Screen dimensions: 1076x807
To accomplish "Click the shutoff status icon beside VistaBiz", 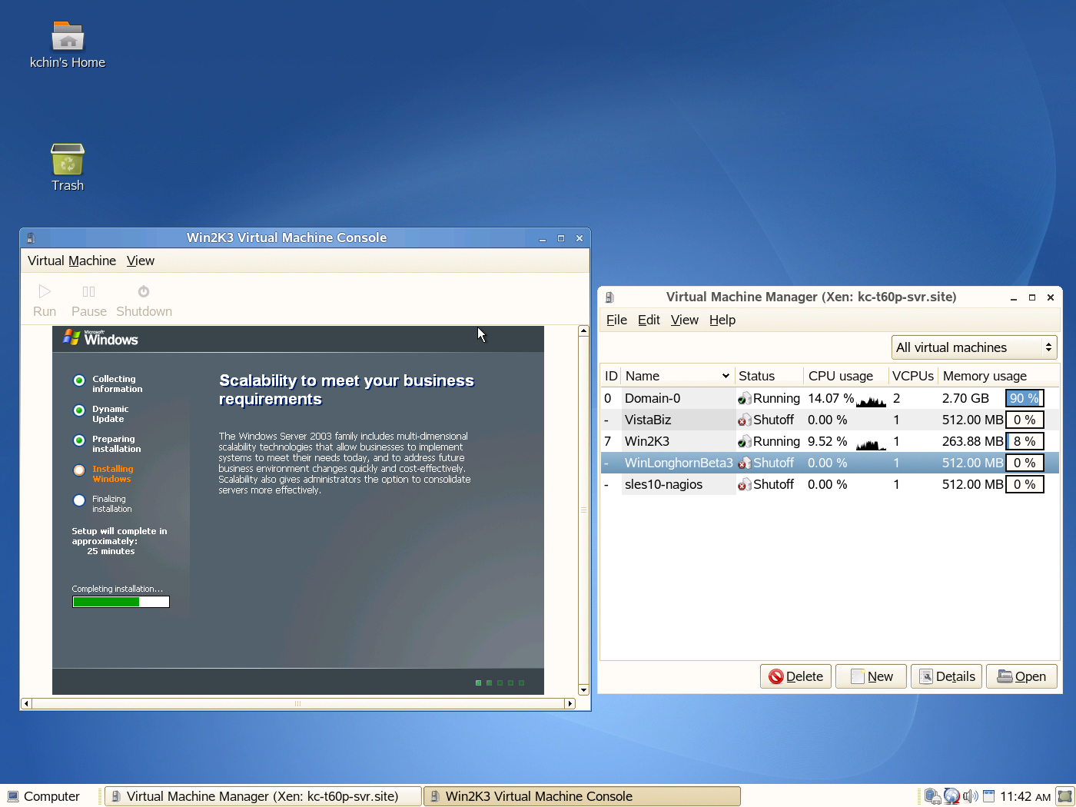I will (744, 420).
